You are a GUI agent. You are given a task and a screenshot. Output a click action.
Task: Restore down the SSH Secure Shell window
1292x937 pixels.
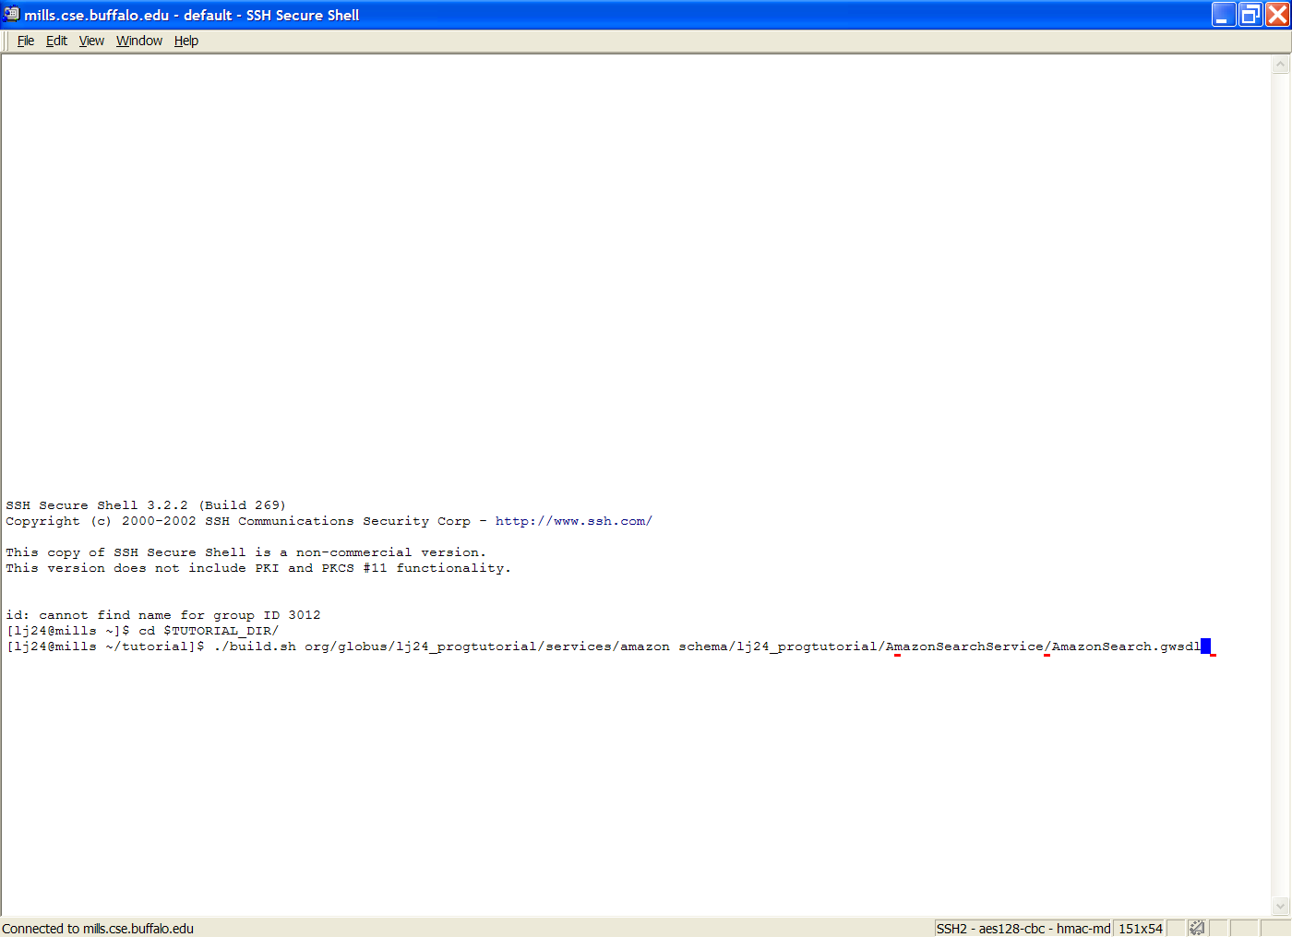pyautogui.click(x=1250, y=15)
